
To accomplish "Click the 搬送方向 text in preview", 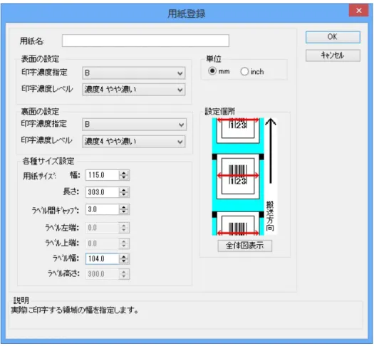I will coord(270,216).
